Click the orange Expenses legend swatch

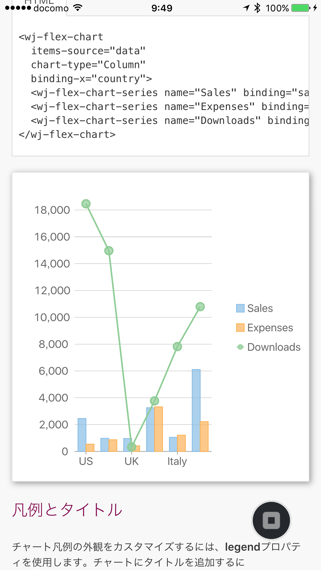tap(240, 328)
